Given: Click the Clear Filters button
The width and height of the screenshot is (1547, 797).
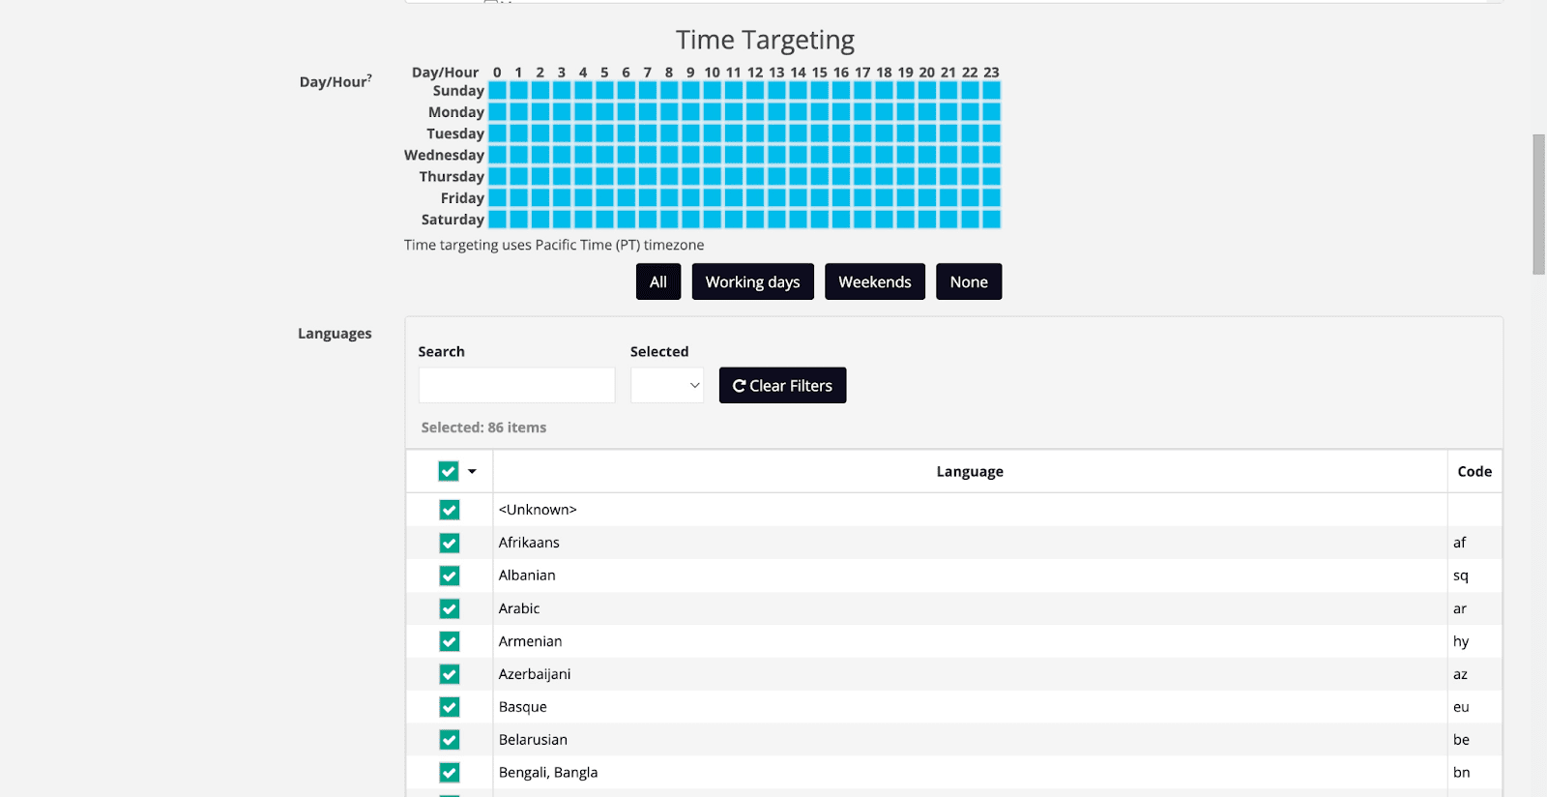Looking at the screenshot, I should click(x=782, y=386).
